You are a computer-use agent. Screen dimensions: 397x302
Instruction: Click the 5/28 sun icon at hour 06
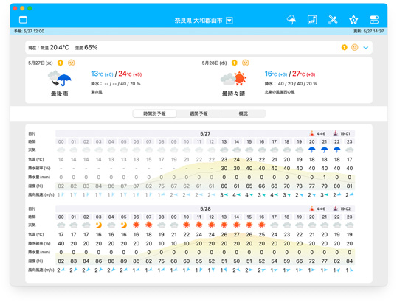[137, 225]
